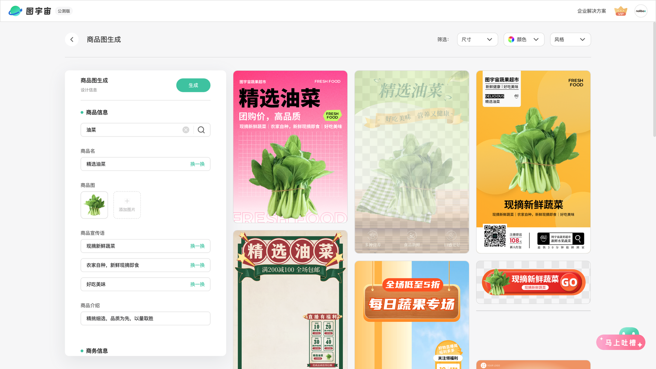
Task: Select the green retro 满200减100 template
Action: (x=290, y=299)
